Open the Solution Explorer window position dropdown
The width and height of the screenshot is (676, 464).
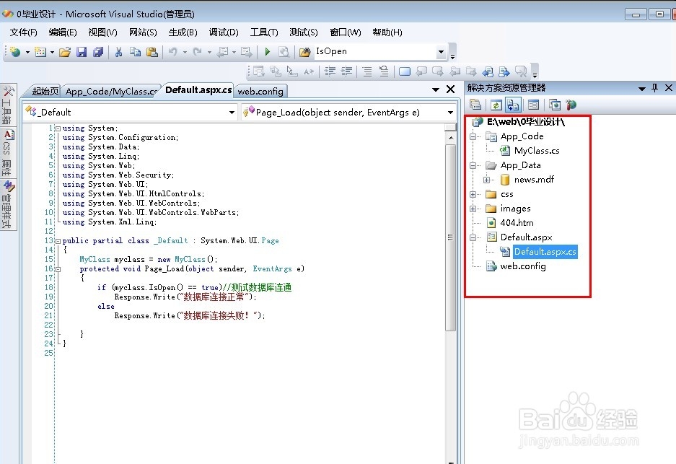[642, 89]
